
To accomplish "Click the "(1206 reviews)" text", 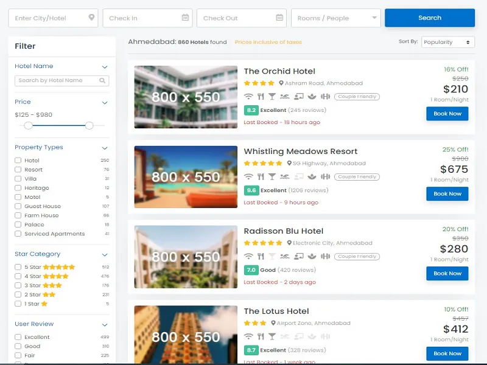I will (x=308, y=190).
